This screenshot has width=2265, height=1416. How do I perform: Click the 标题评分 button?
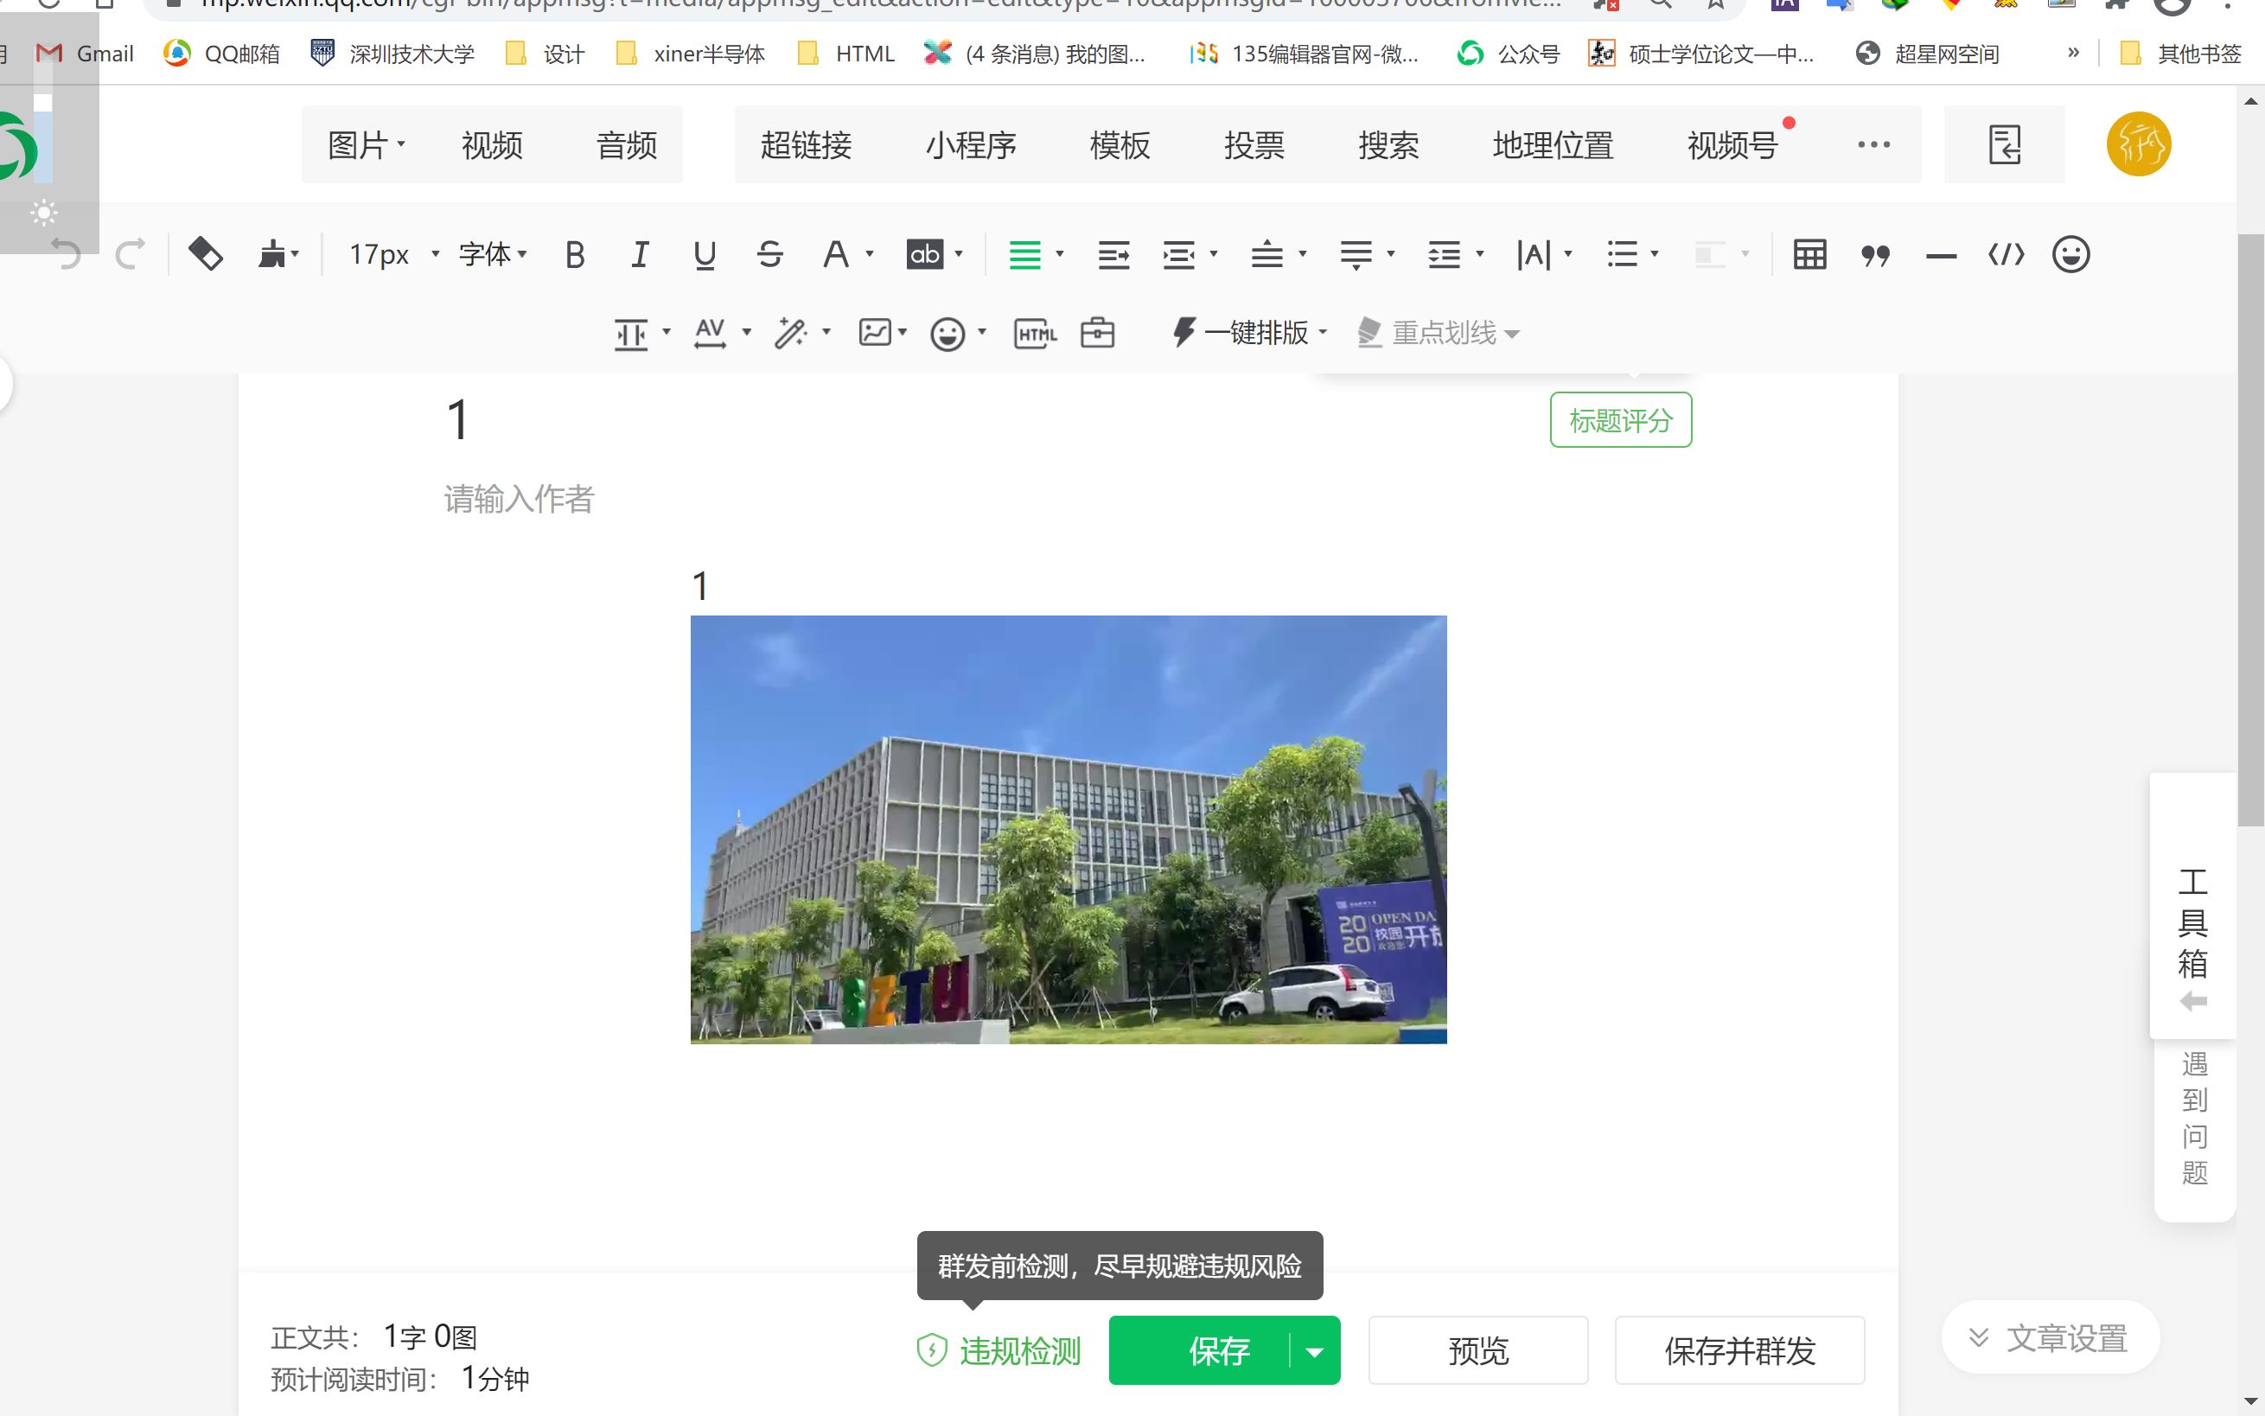1623,423
